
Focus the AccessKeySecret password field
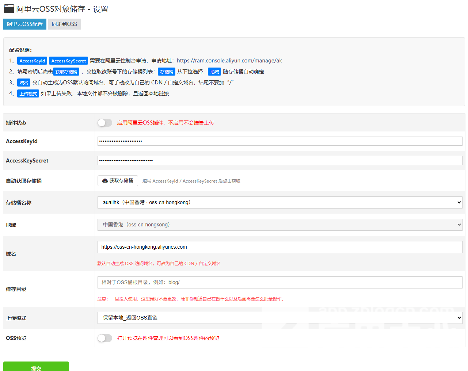pyautogui.click(x=280, y=161)
